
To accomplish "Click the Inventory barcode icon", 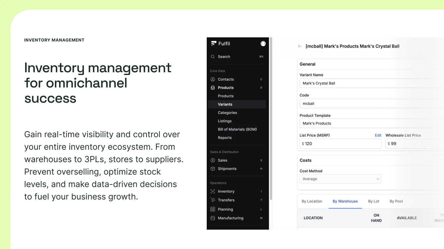I will [x=213, y=191].
